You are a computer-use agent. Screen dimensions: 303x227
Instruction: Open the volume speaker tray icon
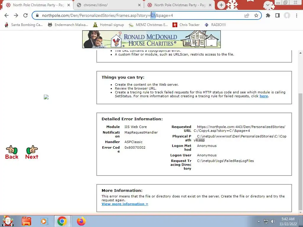click(x=273, y=221)
